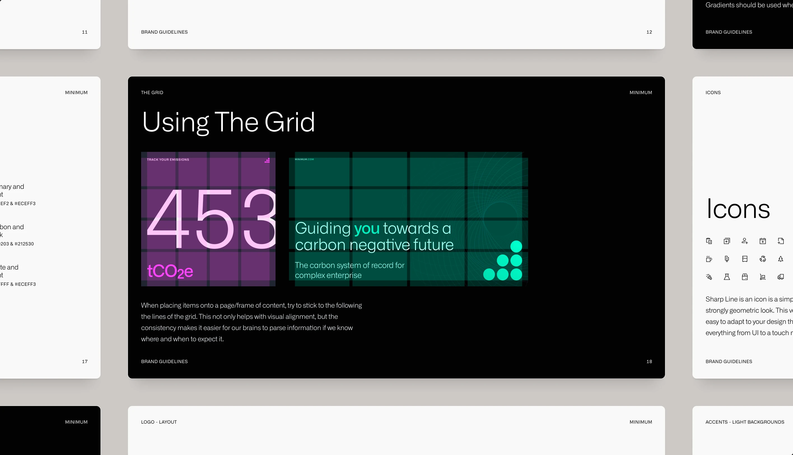Click page number 18
The width and height of the screenshot is (793, 455).
click(649, 361)
